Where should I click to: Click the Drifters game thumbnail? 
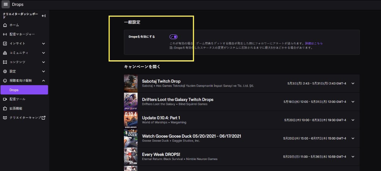131,102
